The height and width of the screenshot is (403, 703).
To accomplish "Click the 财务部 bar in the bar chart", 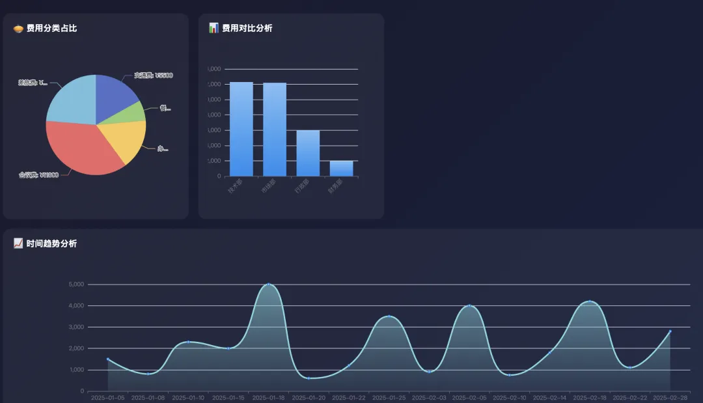I will tap(341, 169).
